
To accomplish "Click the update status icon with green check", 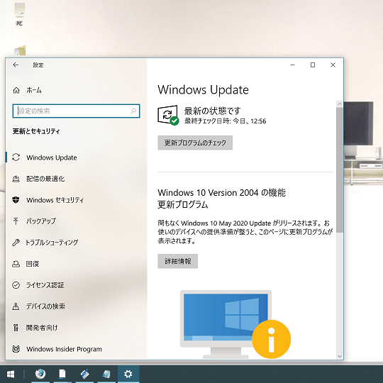I will click(x=168, y=115).
